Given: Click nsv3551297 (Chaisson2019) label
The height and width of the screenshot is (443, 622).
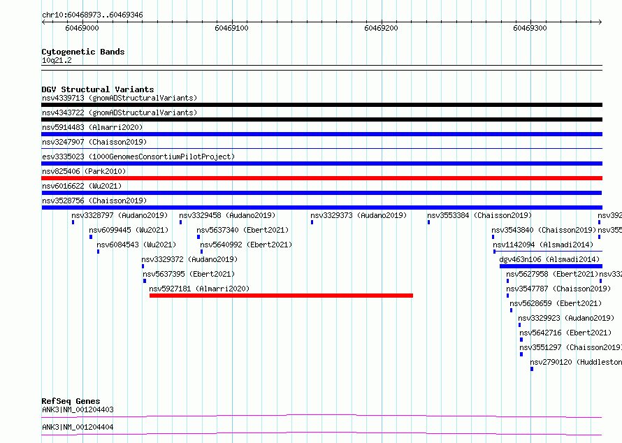Looking at the screenshot, I should (571, 347).
